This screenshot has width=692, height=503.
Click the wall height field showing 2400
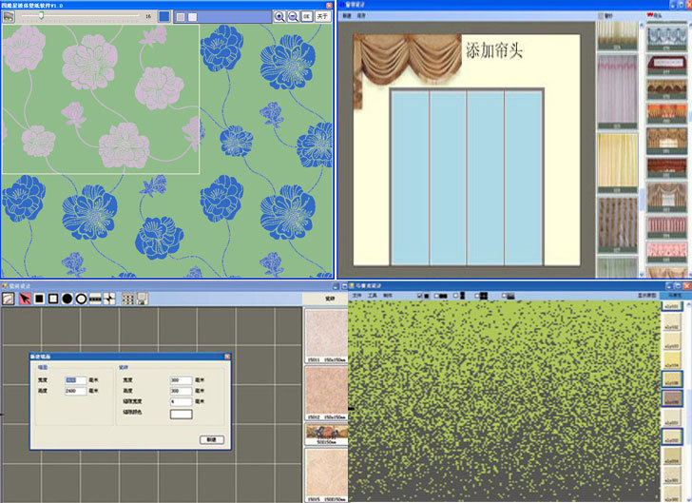[75, 390]
